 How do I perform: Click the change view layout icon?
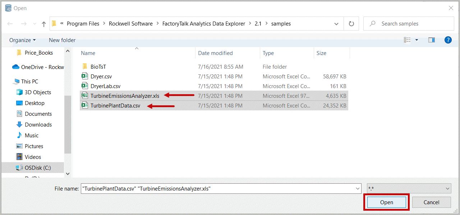click(407, 40)
